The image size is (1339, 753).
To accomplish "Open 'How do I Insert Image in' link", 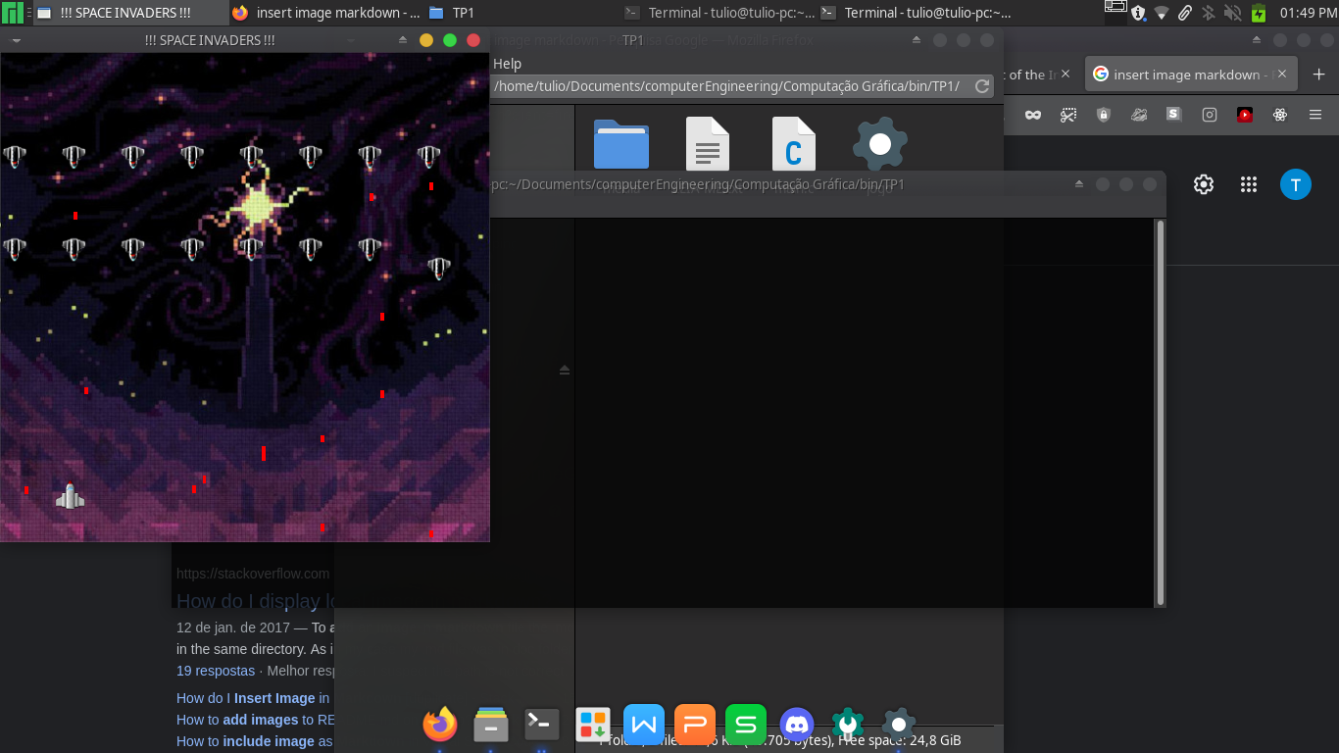I will click(x=252, y=698).
